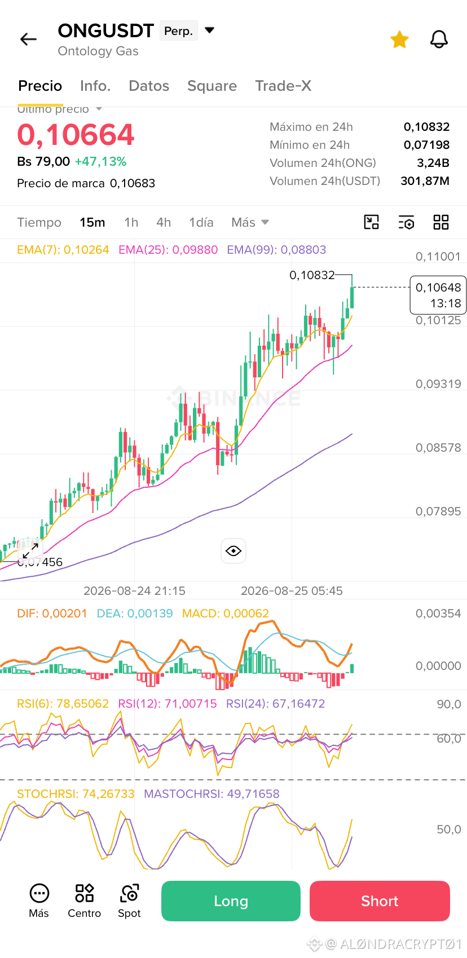Tap the MACD value label
The height and width of the screenshot is (958, 467).
click(226, 613)
